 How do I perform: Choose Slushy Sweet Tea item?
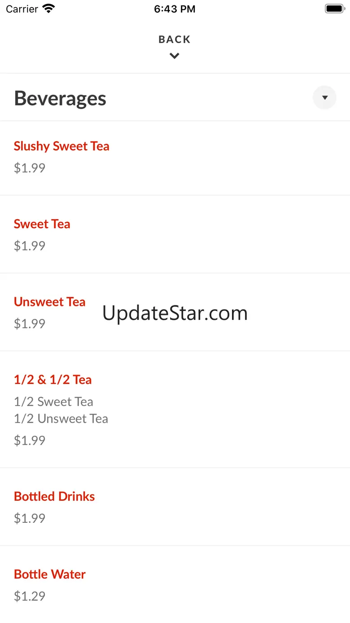[x=61, y=146]
